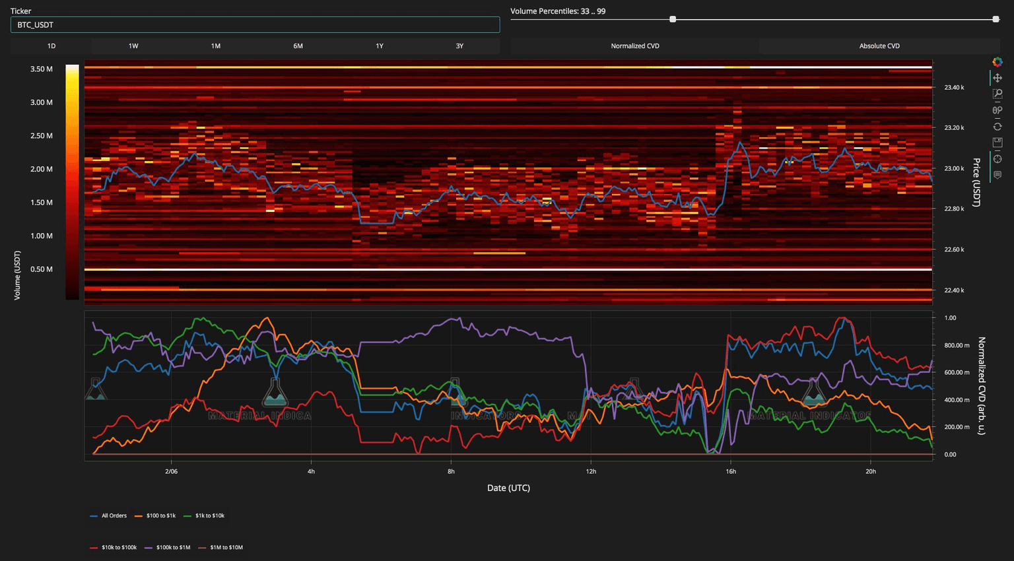Click the Bokeh logo icon
Screen dimensions: 1014x561
pos(997,62)
